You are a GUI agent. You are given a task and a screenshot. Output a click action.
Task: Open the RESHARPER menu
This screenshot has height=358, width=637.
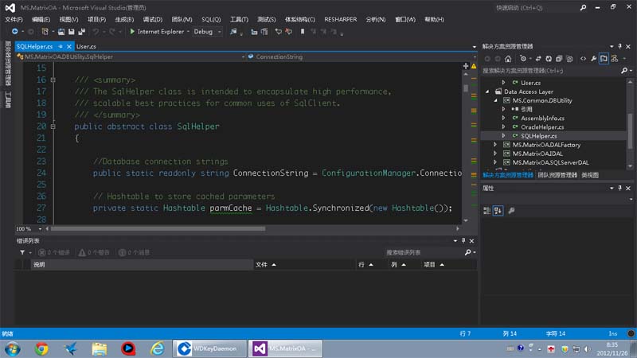tap(341, 19)
